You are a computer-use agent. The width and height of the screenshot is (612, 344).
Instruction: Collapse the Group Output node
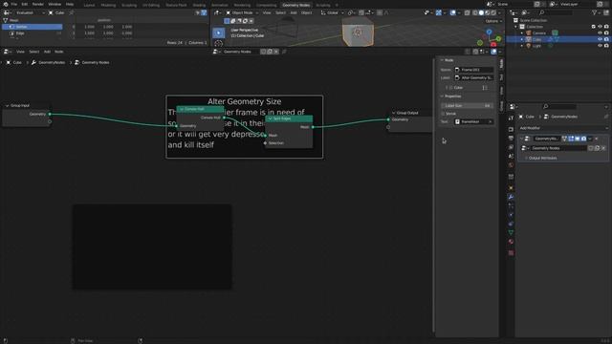tap(393, 113)
